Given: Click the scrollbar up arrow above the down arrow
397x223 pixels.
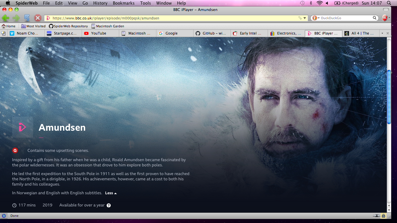Looking at the screenshot, I should [x=389, y=205].
